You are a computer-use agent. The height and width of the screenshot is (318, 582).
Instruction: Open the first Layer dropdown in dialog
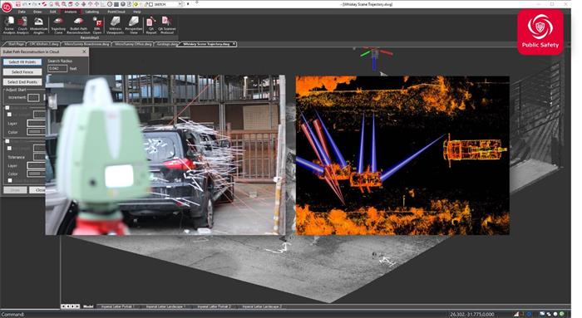click(x=36, y=124)
